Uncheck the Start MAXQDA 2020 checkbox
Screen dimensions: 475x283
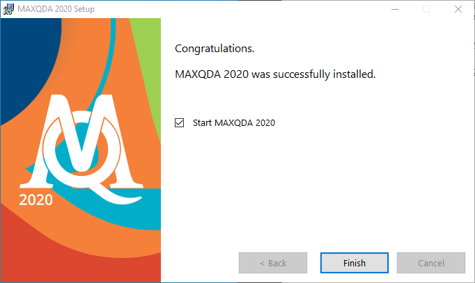coord(179,123)
